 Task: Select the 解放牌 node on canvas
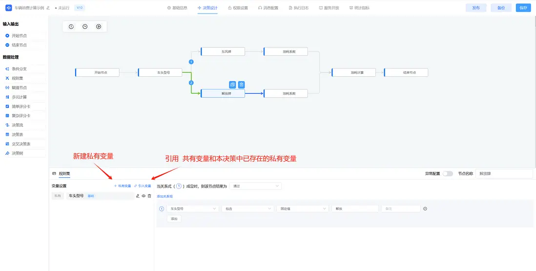tap(223, 93)
